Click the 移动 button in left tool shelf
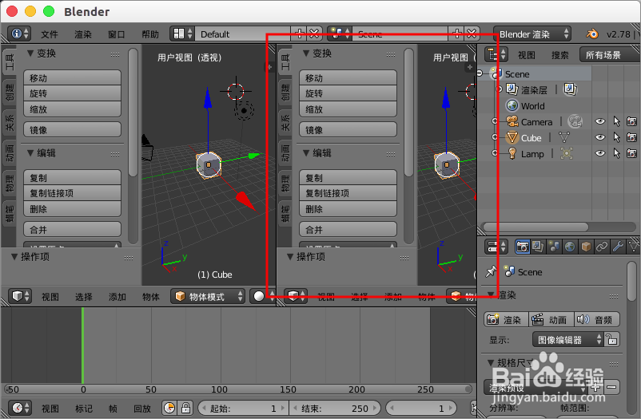 pyautogui.click(x=73, y=77)
